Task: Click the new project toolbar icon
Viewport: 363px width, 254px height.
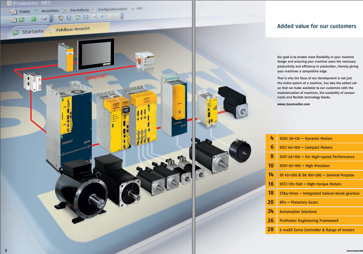Action: pos(13,20)
